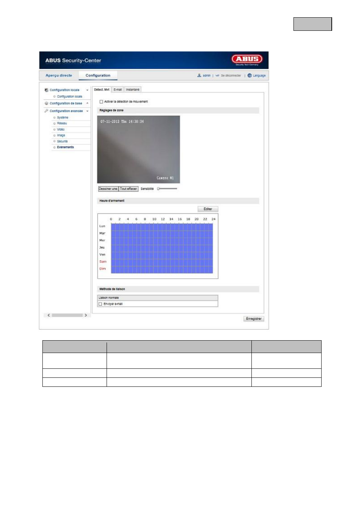Click the Sam row label in schedule

[103, 262]
